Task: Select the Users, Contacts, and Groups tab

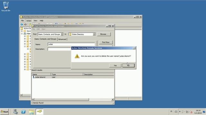Action: click(45, 39)
